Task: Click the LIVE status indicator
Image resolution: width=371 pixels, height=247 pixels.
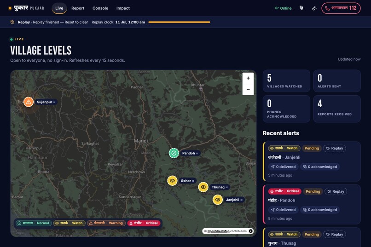Action: click(17, 39)
